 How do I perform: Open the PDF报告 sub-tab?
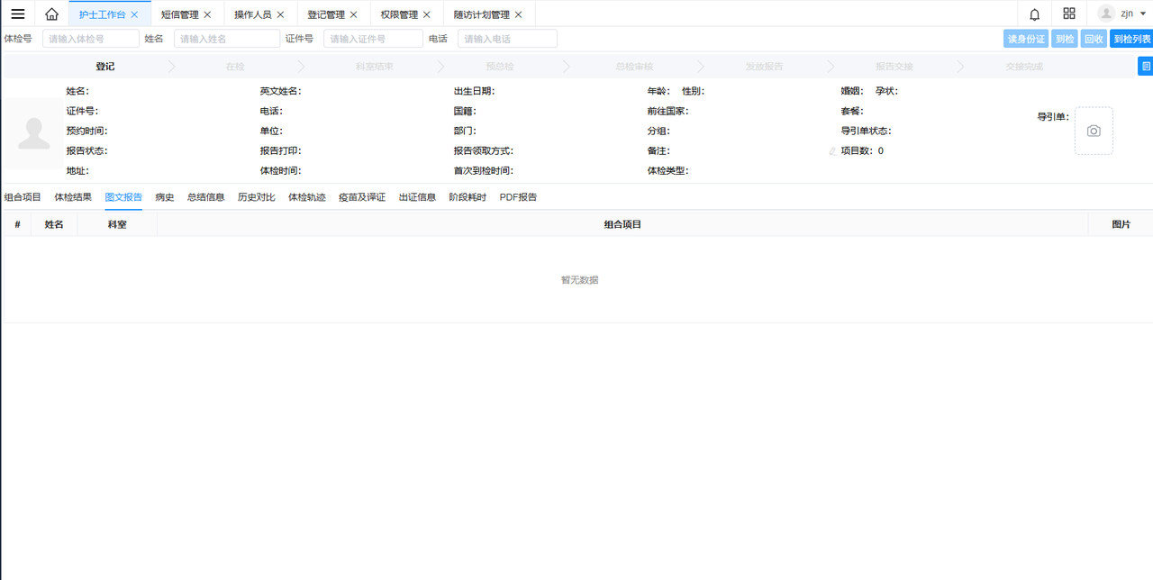click(518, 197)
